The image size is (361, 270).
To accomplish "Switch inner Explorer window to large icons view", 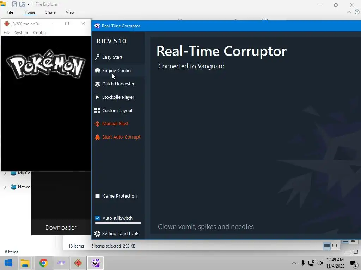I will click(335, 246).
